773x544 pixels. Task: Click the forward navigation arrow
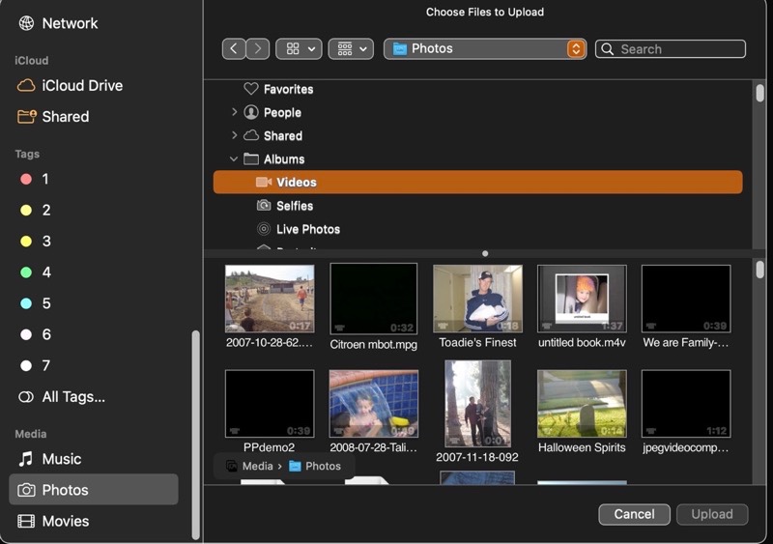258,48
